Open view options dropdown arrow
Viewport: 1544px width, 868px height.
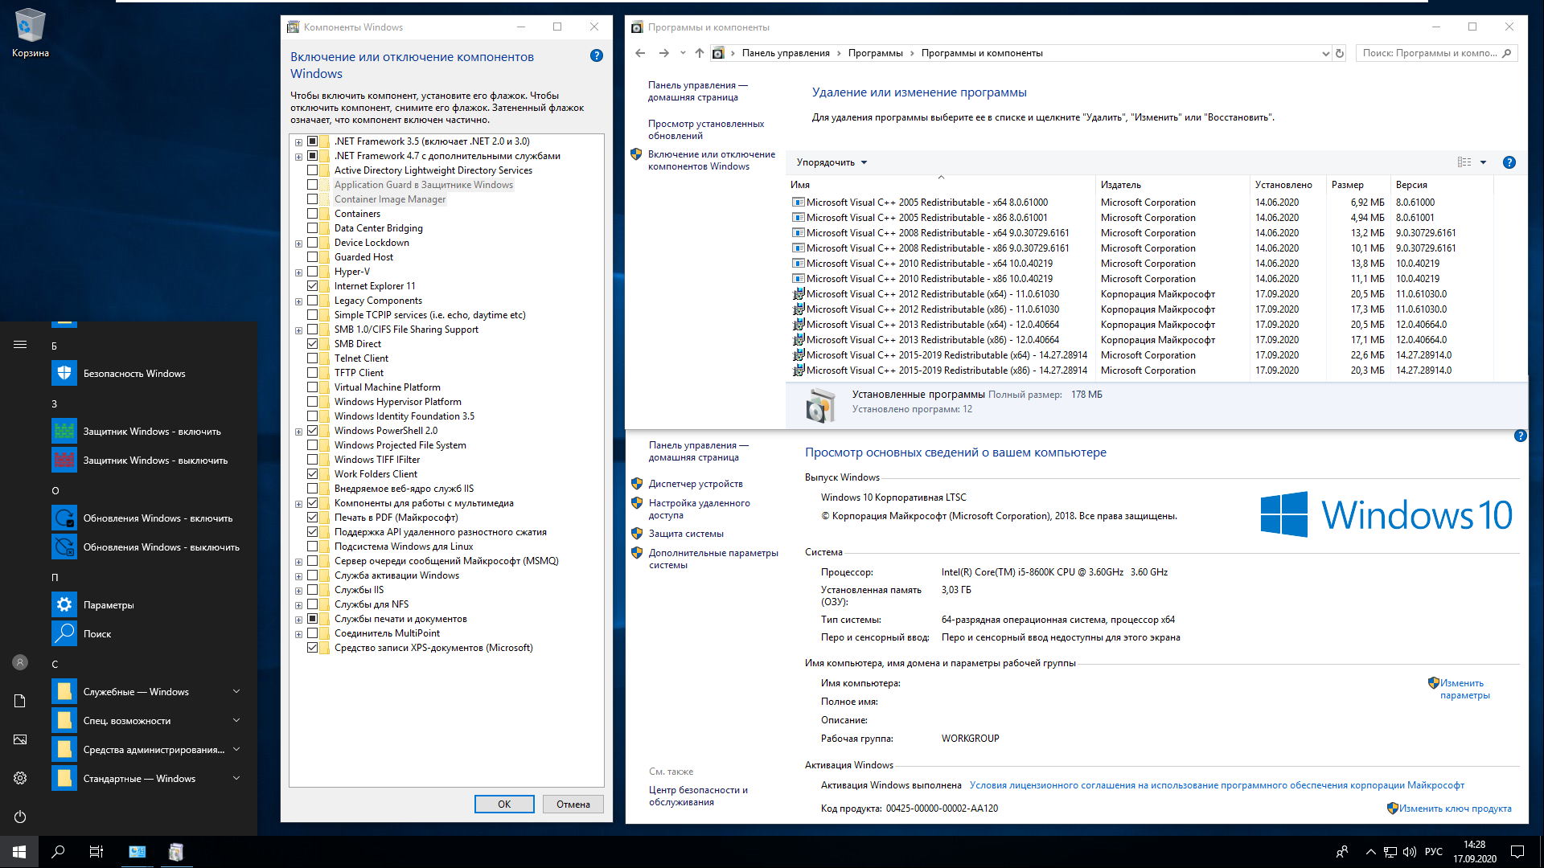tap(1483, 162)
